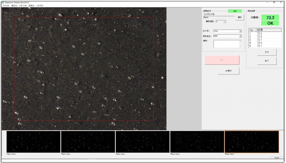
Task: Click into the 備考 remarks text box
Action: tap(226, 44)
